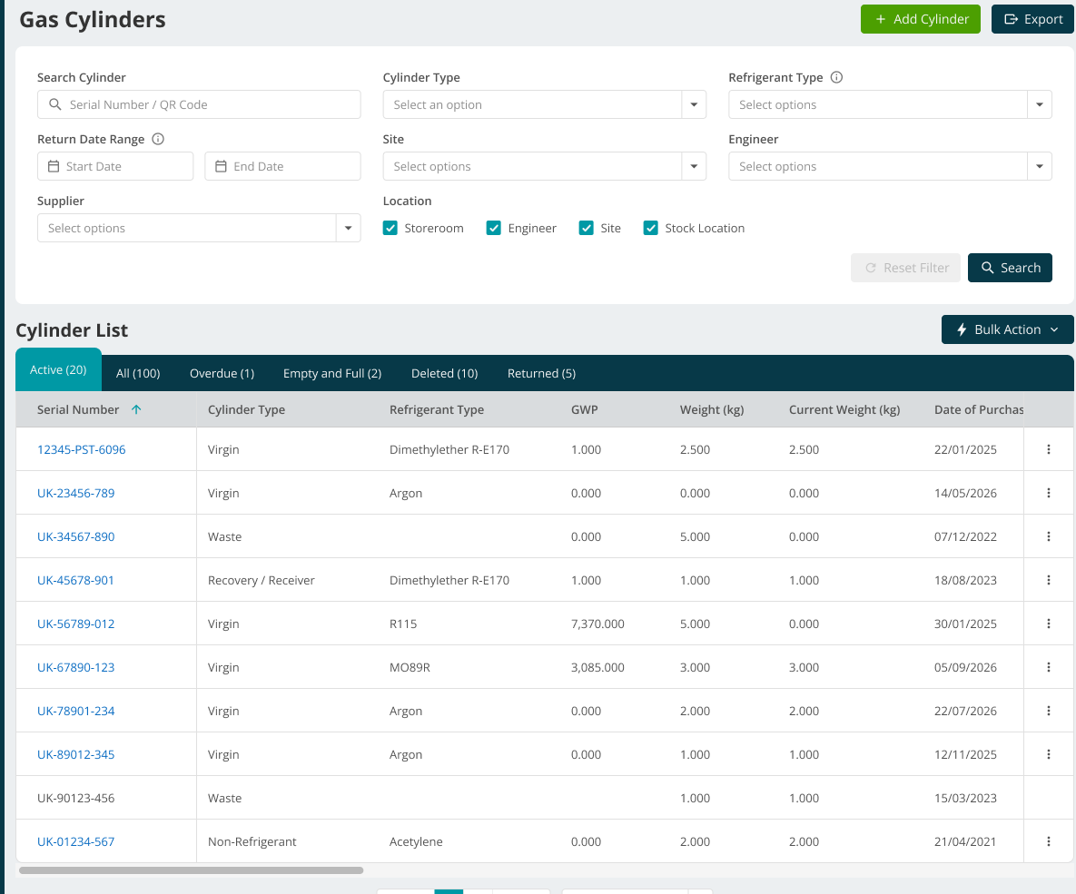1076x894 pixels.
Task: Click the Serial Number / QR Code search field
Action: pyautogui.click(x=199, y=104)
